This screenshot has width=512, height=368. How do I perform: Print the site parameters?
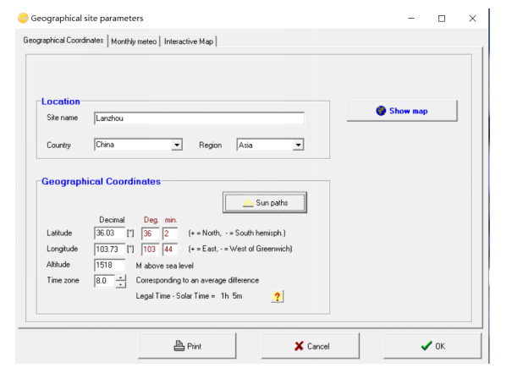[x=187, y=346]
